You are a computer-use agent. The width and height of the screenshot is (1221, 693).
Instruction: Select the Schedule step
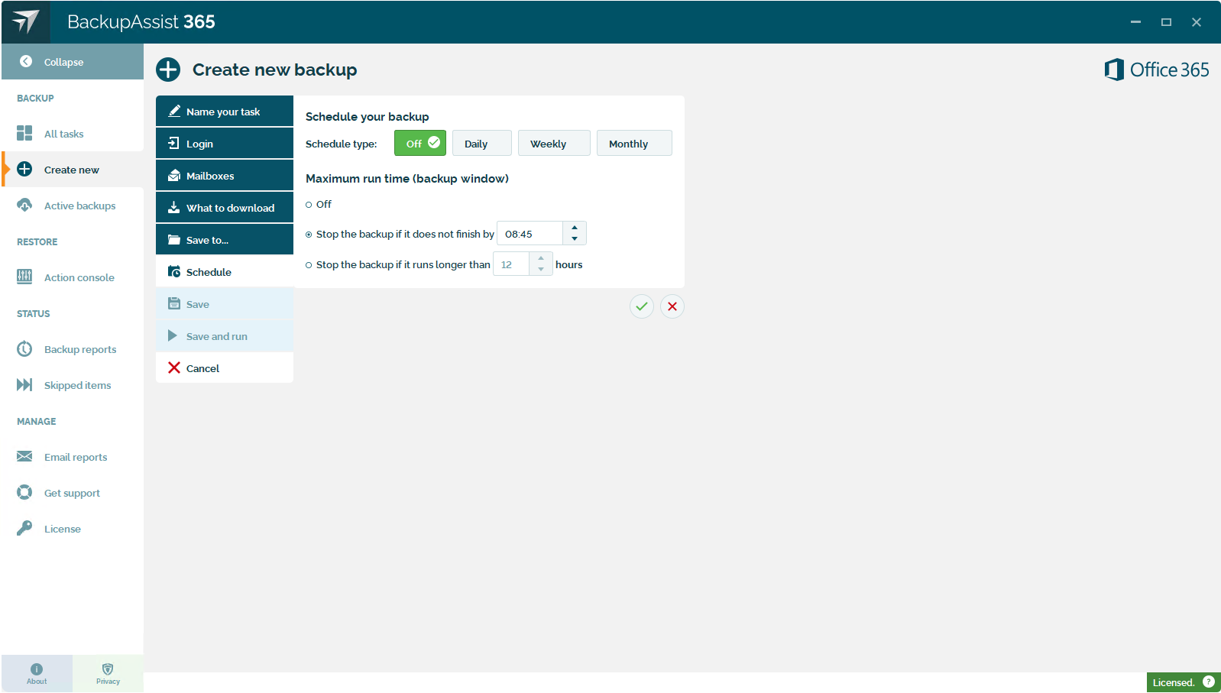[x=225, y=271]
